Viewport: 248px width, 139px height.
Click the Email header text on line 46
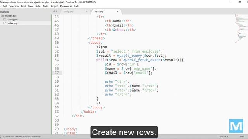click(x=118, y=25)
